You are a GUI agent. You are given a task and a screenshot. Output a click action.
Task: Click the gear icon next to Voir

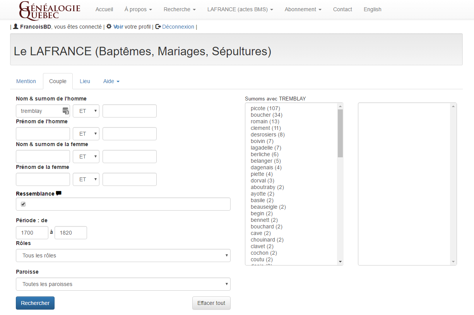[109, 27]
